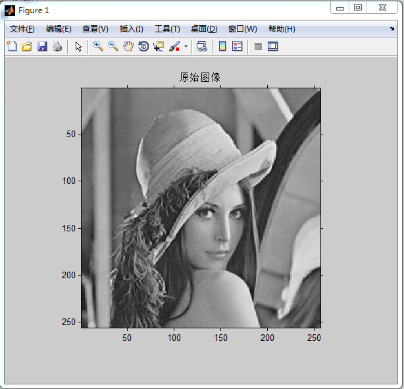Click the x-axis tick label 250
This screenshot has height=389, width=404.
[314, 338]
